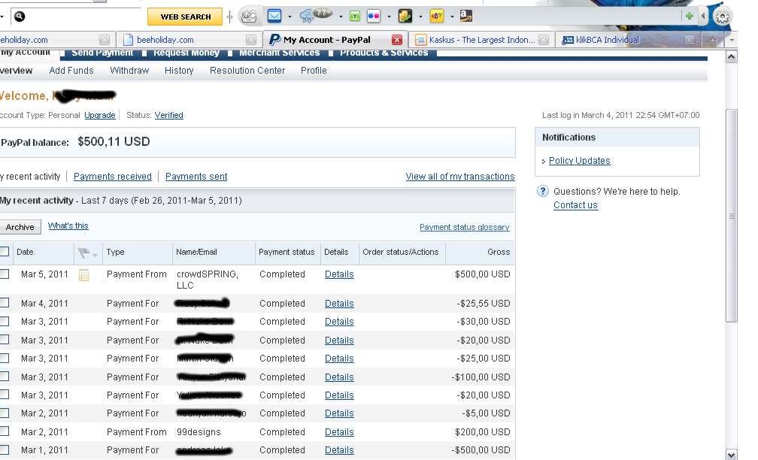The image size is (758, 460).
Task: Check the Mar 5, 2011 crowdSPRING row
Action: click(x=5, y=274)
